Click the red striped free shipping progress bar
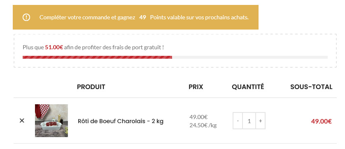345x149 pixels. [x=97, y=57]
